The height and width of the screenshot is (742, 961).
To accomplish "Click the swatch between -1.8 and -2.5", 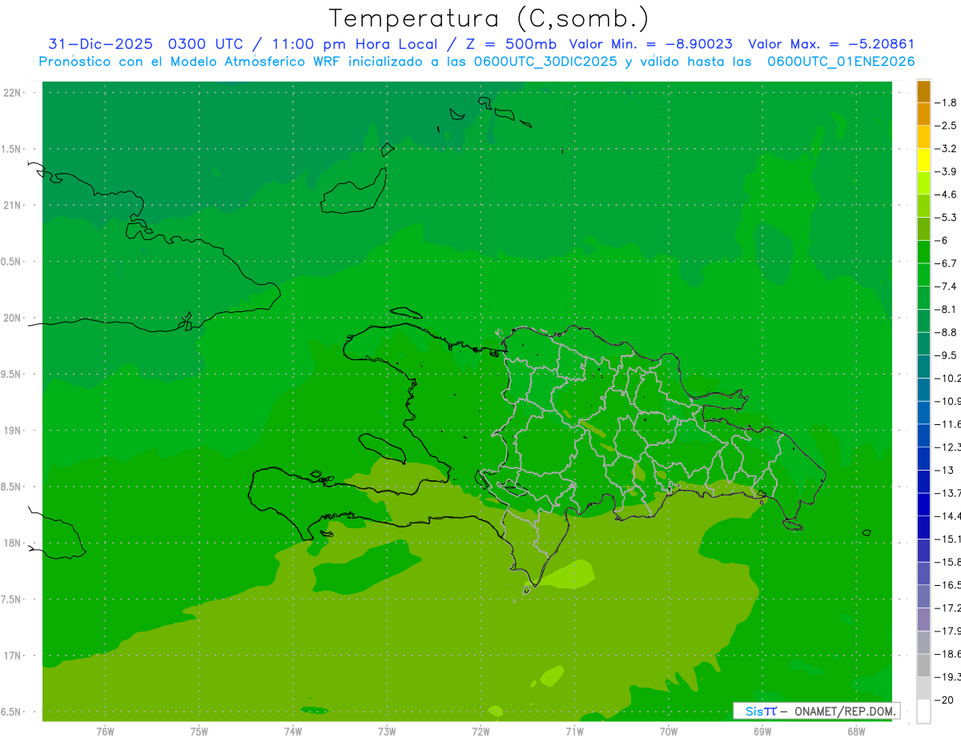I will (923, 114).
